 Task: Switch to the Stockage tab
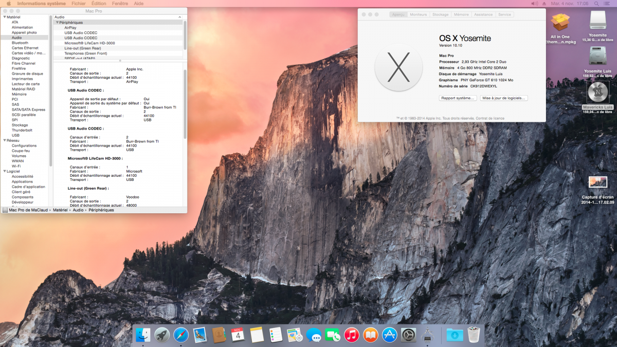440,14
